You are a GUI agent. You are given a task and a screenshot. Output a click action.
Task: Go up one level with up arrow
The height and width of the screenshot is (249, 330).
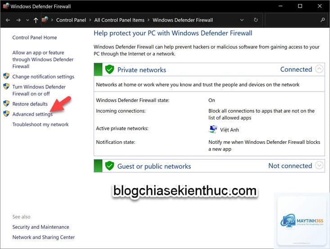coord(36,20)
